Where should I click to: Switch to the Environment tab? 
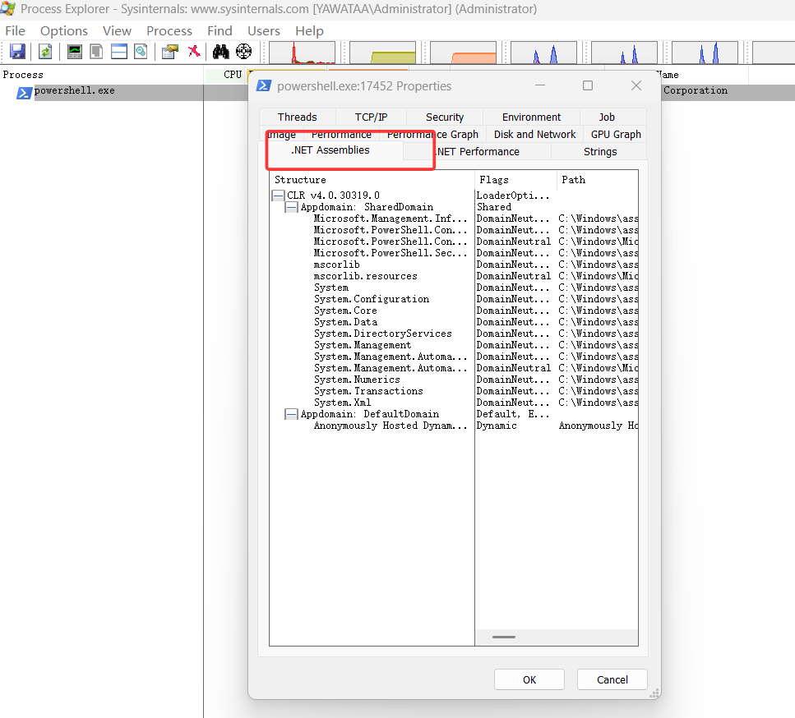531,117
